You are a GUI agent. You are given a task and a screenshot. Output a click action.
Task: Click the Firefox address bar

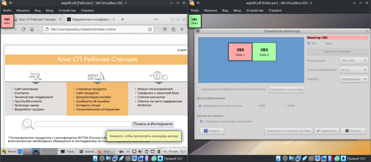pos(98,29)
